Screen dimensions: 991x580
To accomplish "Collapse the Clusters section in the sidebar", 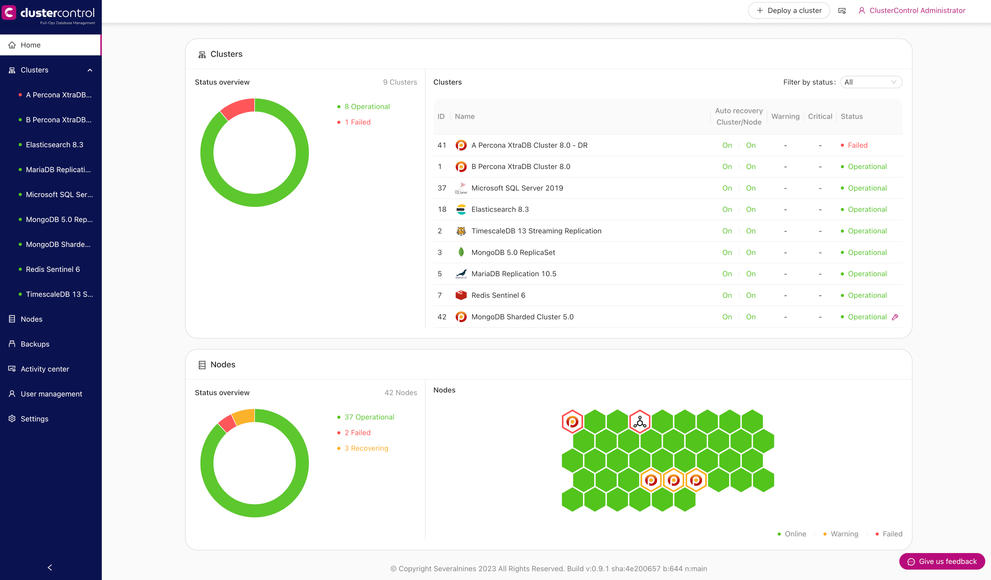I will tap(90, 70).
